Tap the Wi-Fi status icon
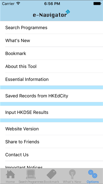Image resolution: width=103 pixels, height=184 pixels. tap(18, 4)
